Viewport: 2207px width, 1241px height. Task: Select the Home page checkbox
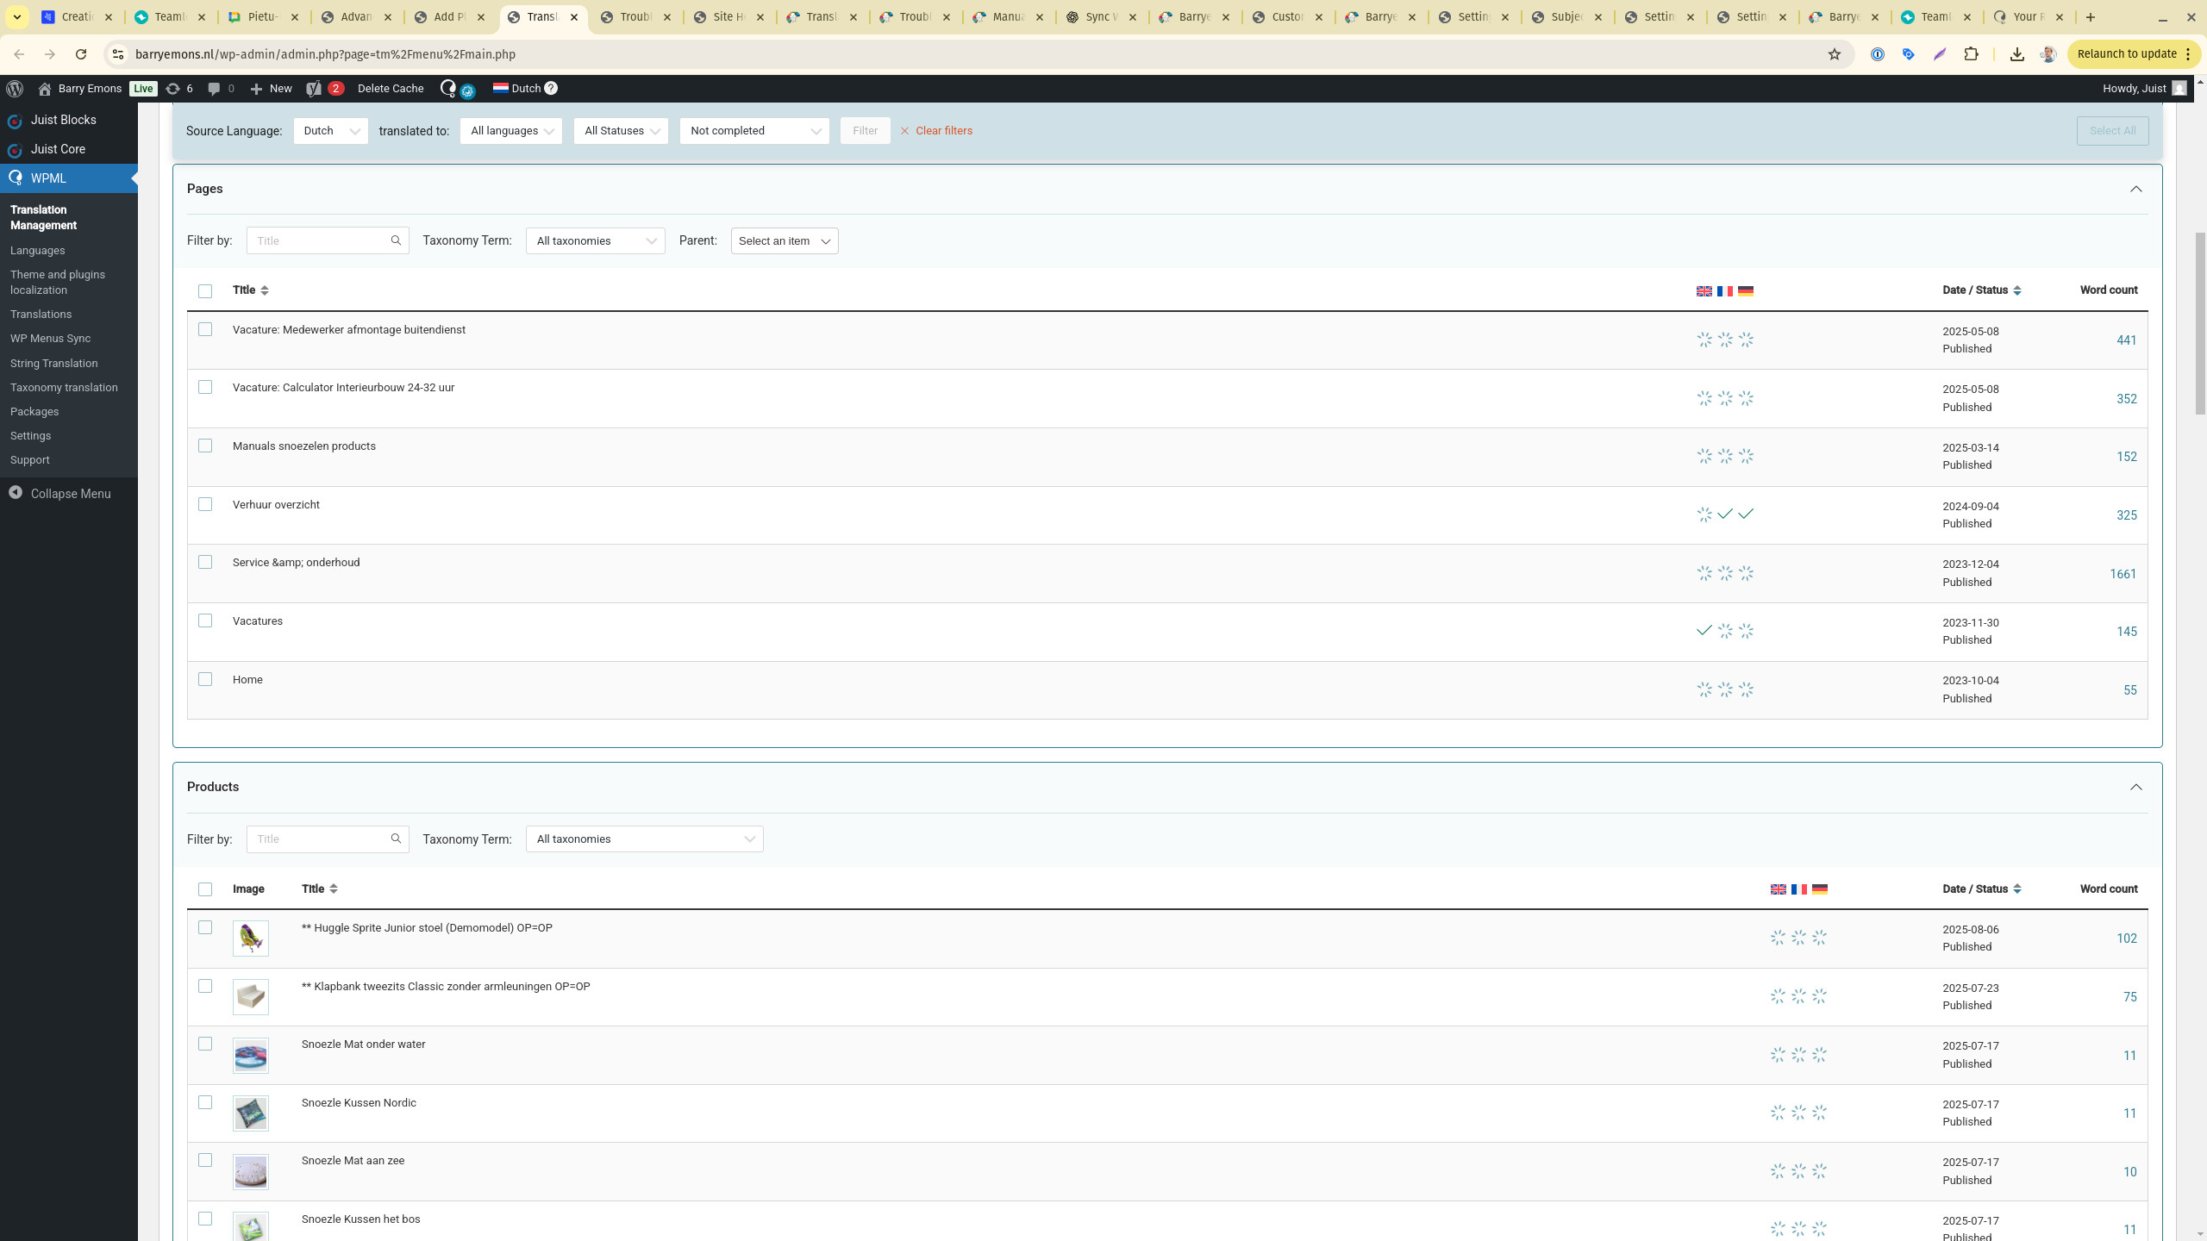click(x=205, y=680)
